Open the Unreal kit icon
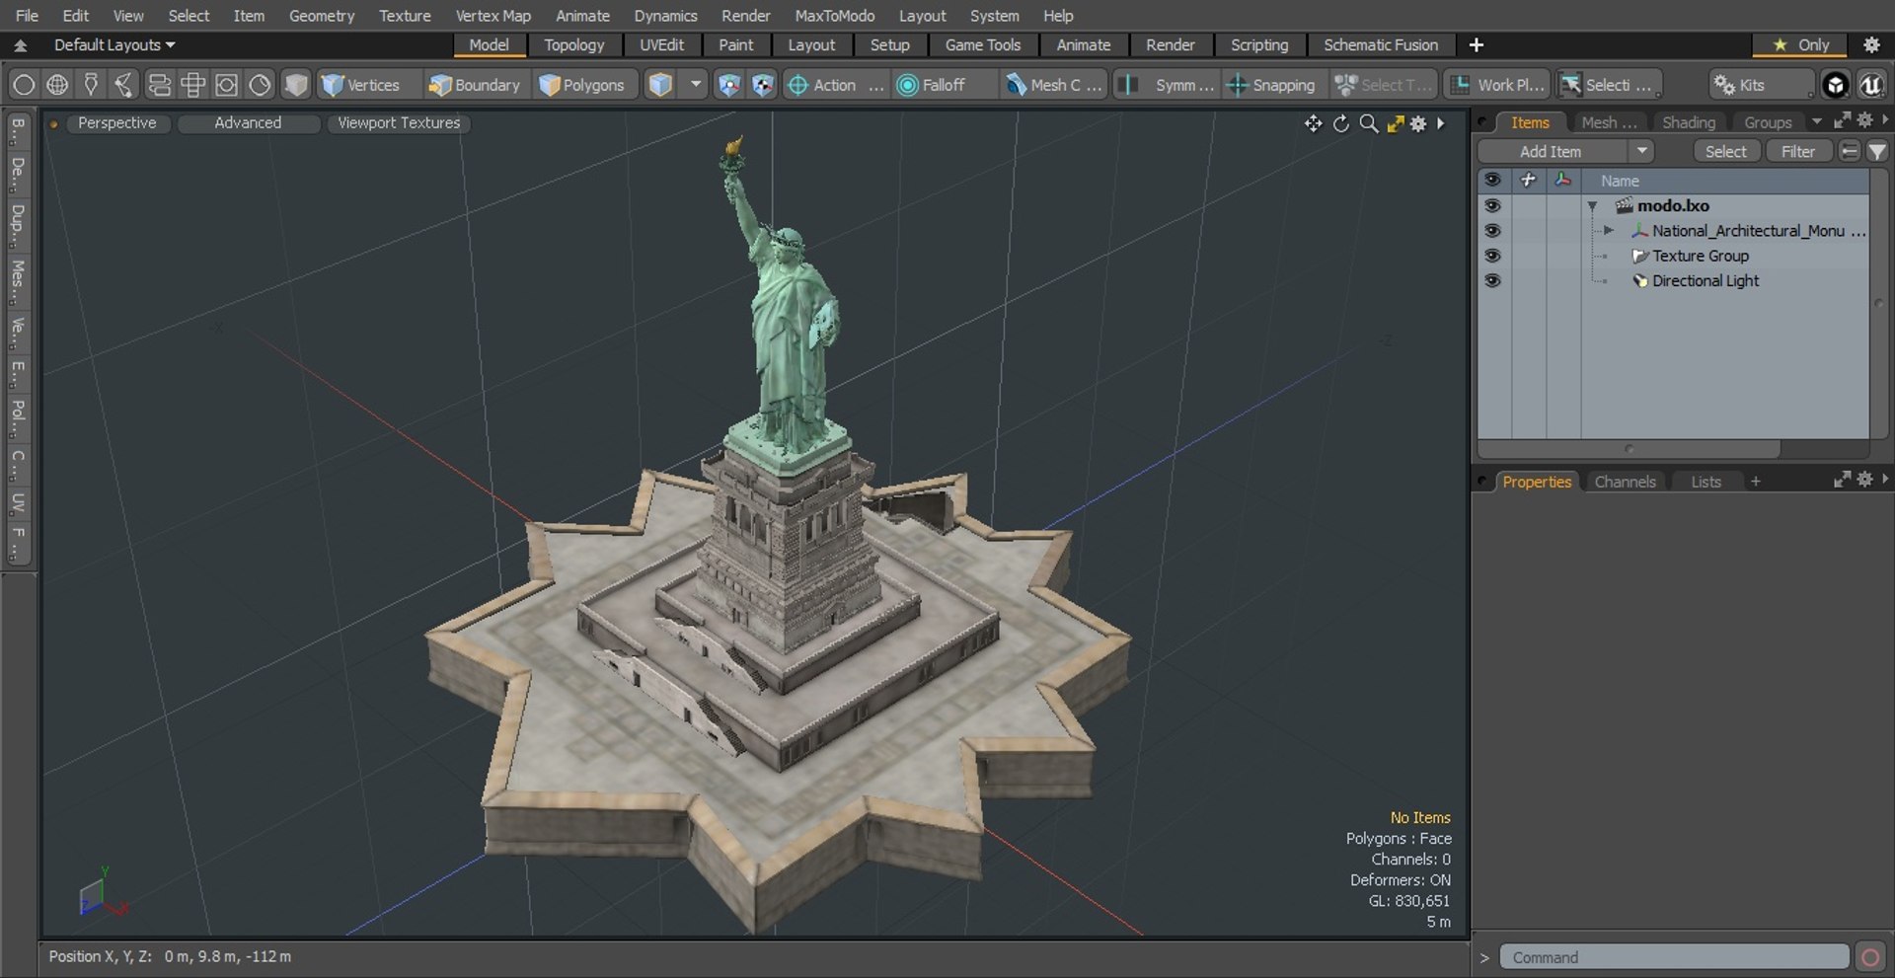The height and width of the screenshot is (978, 1895). [1870, 85]
